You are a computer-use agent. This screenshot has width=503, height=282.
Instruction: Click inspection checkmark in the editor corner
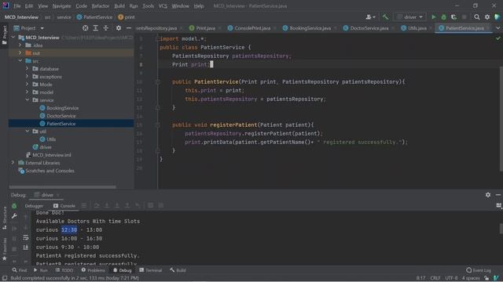[x=497, y=38]
